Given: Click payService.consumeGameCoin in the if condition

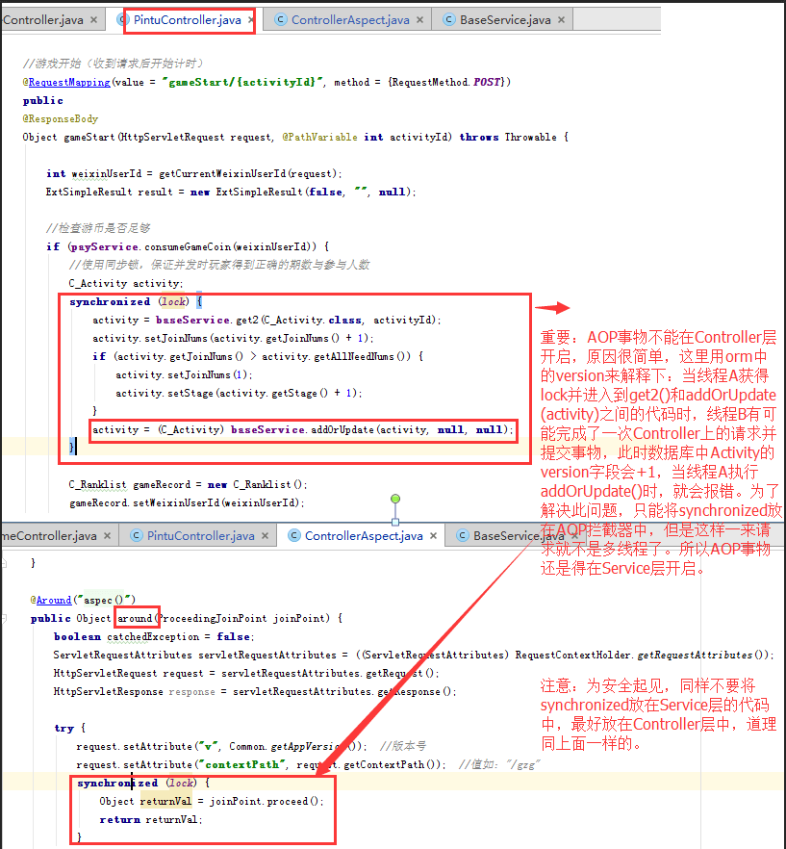Looking at the screenshot, I should pyautogui.click(x=191, y=246).
